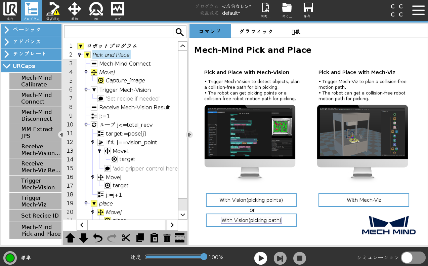Insert Mech-Mind Disconnect node
Image resolution: width=428 pixels, height=266 pixels.
coord(36,115)
